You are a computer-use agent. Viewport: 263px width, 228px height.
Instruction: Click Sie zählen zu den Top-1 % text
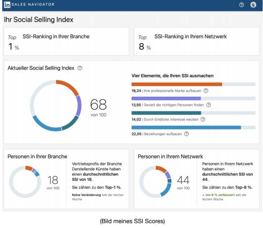(x=97, y=187)
